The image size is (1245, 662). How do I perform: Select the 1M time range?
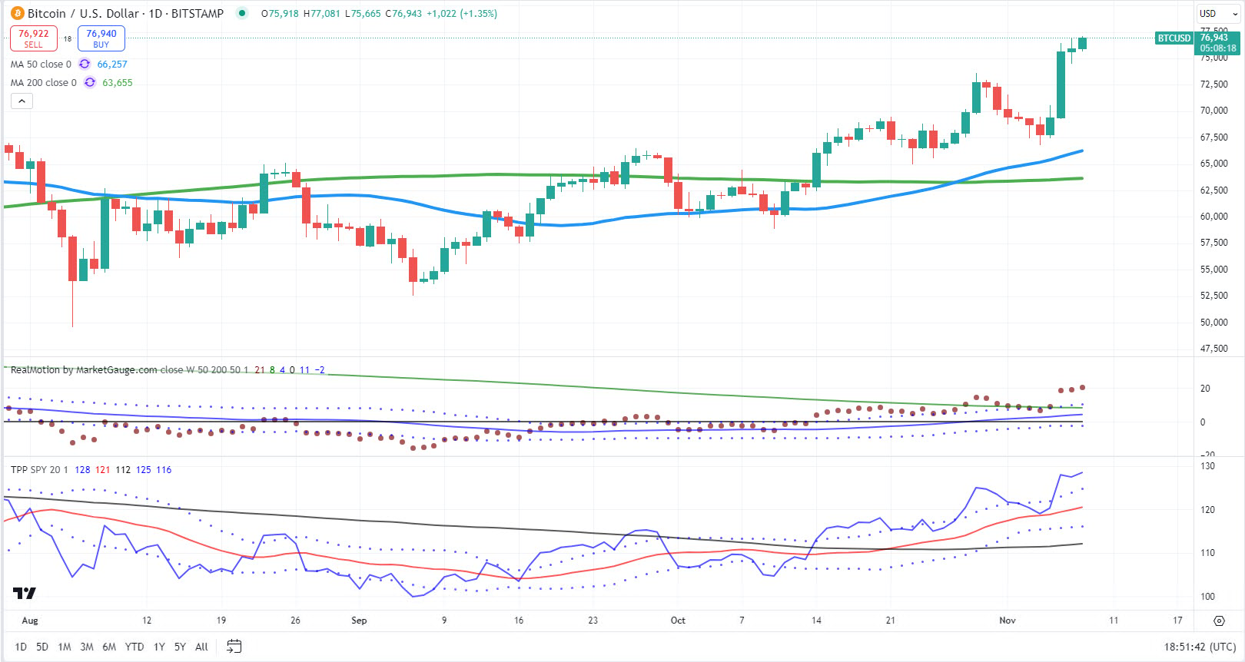[x=65, y=647]
